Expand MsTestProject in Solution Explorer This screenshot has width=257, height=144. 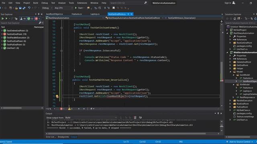click(x=227, y=30)
